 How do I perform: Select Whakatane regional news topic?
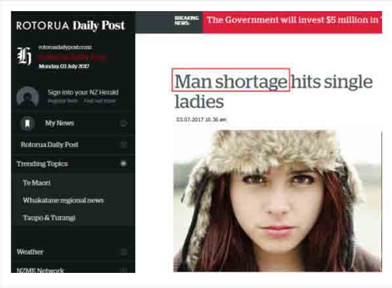pyautogui.click(x=64, y=200)
